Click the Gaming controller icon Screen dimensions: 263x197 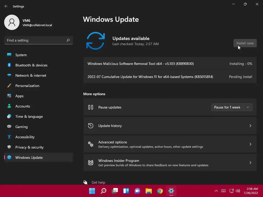(x=9, y=126)
